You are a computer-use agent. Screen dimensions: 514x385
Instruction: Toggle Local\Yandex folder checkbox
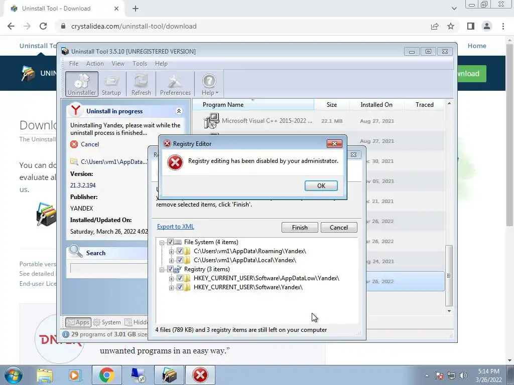180,260
